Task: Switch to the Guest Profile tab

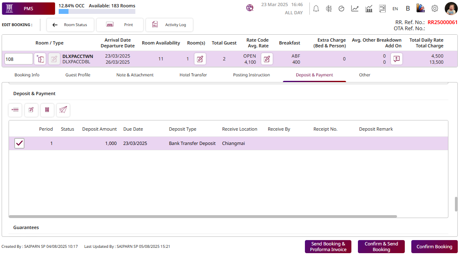Action: pos(78,75)
